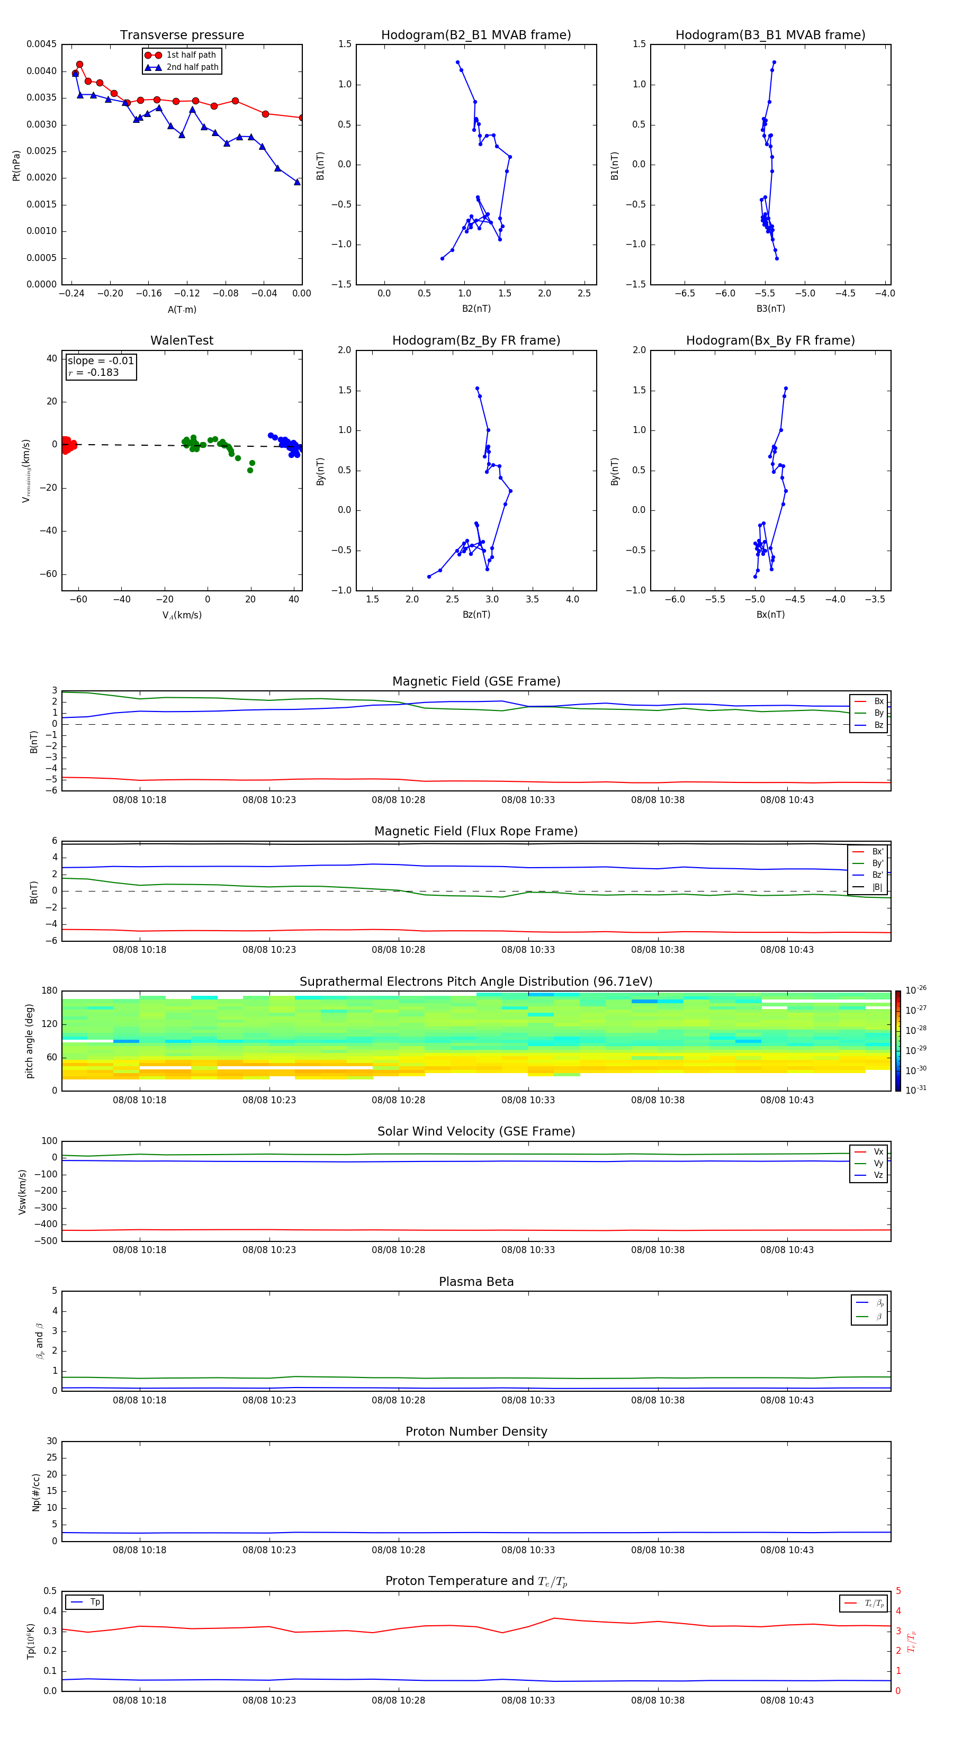Select the '2nd half path' legend entry
Viewport: 953px width, 1747px height.
(x=182, y=67)
